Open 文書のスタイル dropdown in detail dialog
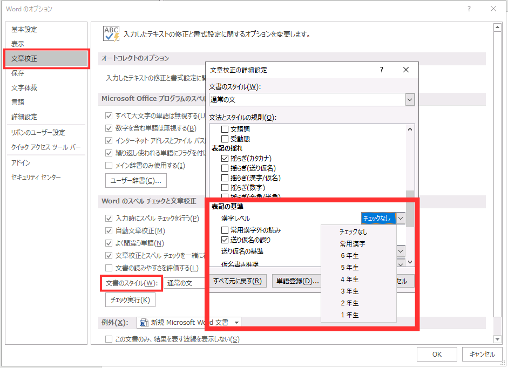This screenshot has height=368, width=508. (x=410, y=99)
